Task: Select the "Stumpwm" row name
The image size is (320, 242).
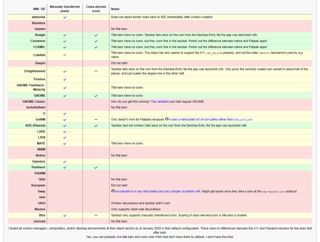Action: (x=38, y=185)
